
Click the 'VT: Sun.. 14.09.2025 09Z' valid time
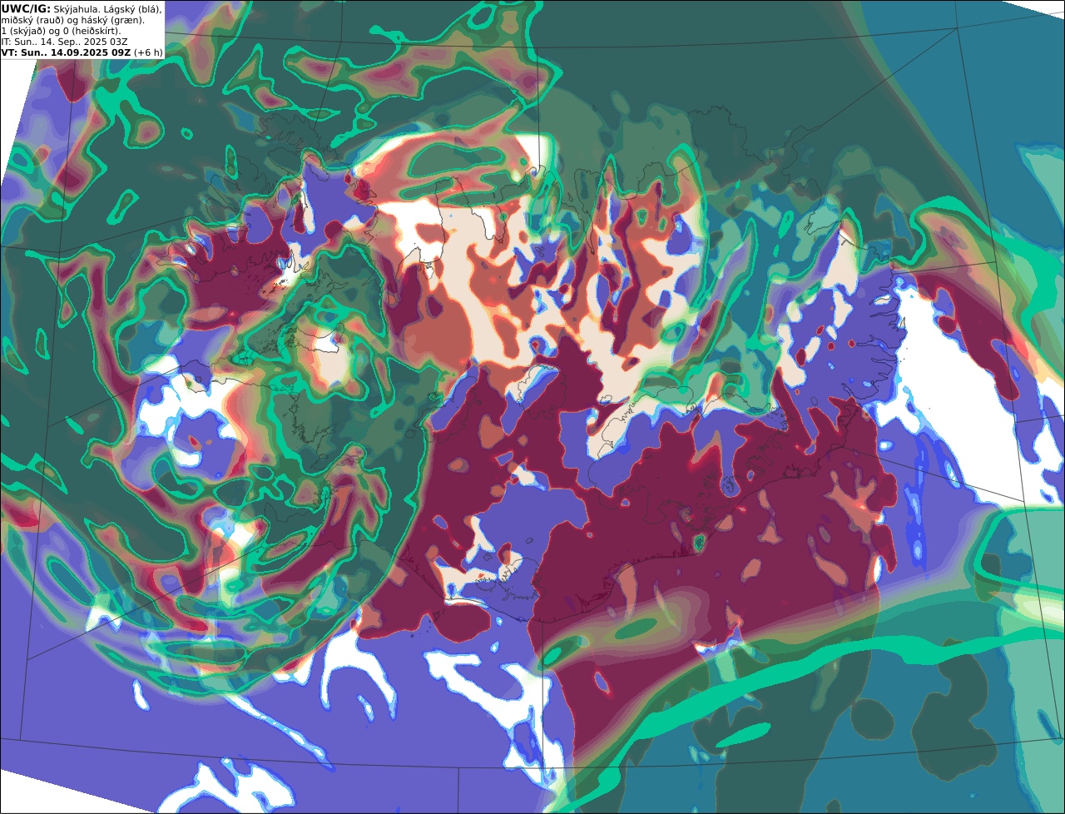[66, 52]
